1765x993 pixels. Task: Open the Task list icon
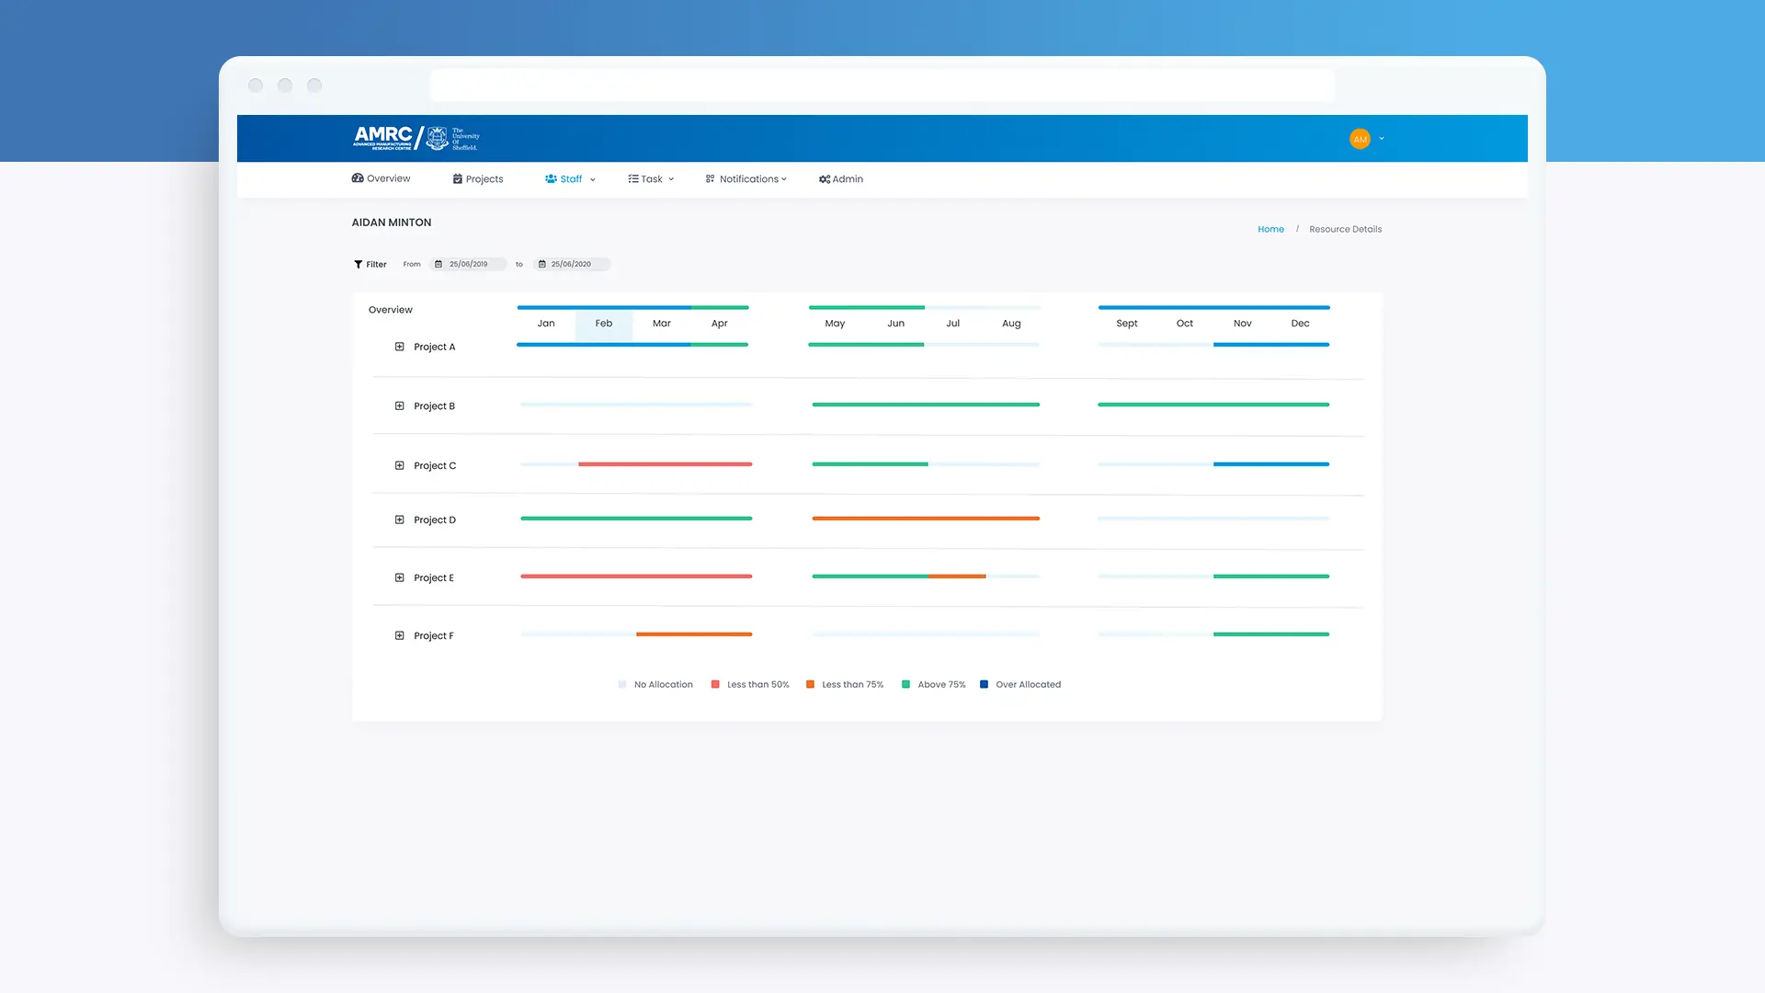click(632, 178)
